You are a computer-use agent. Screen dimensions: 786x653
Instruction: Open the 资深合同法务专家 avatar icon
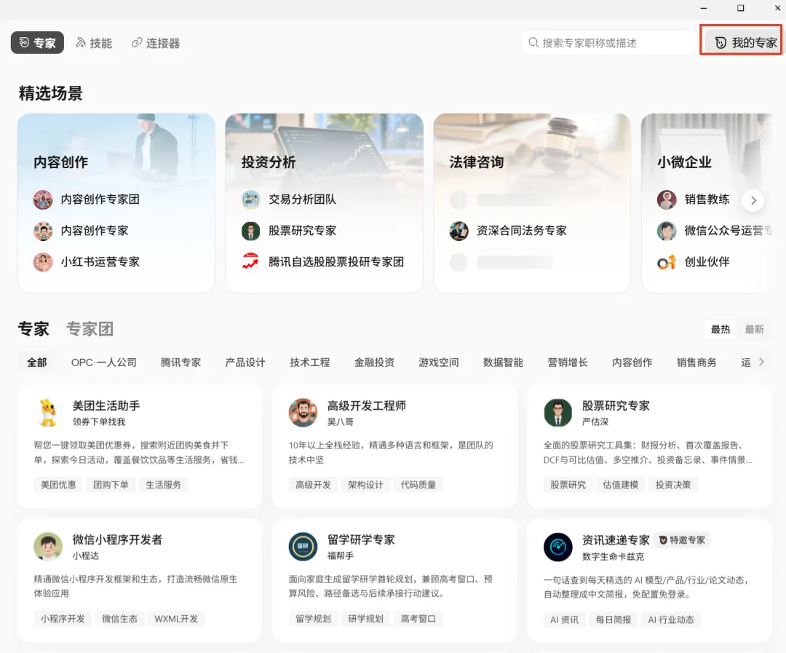(458, 231)
